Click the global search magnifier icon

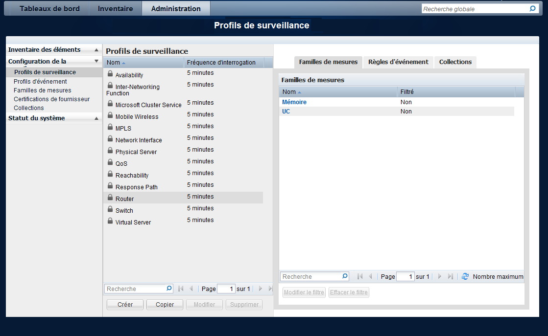point(532,8)
